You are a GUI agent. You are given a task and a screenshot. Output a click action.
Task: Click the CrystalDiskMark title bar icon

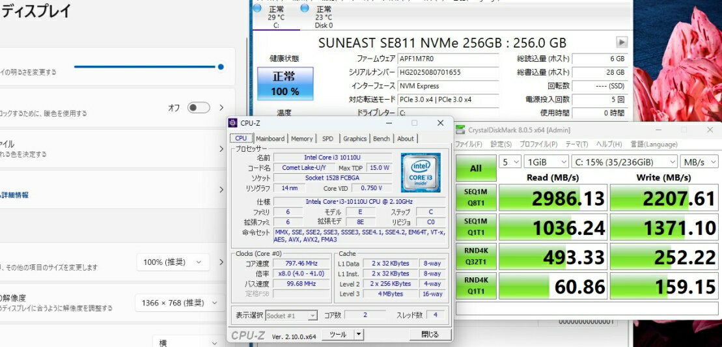[461, 130]
